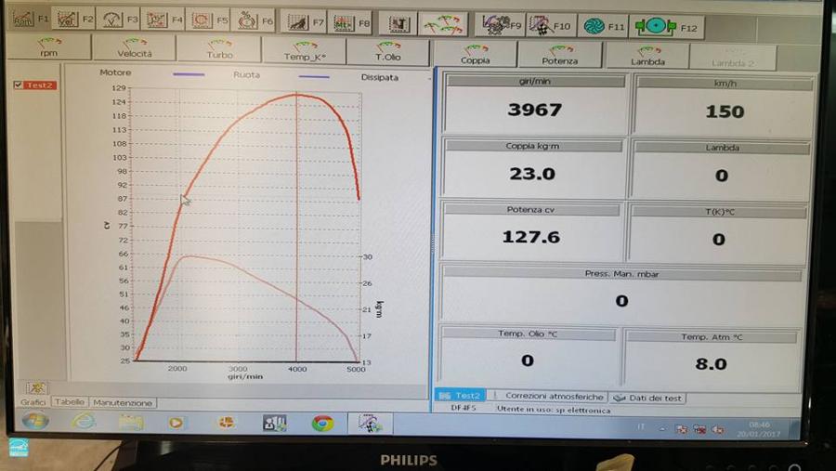Click the vertical red cursor line on graph
This screenshot has height=471, width=836.
(297, 232)
